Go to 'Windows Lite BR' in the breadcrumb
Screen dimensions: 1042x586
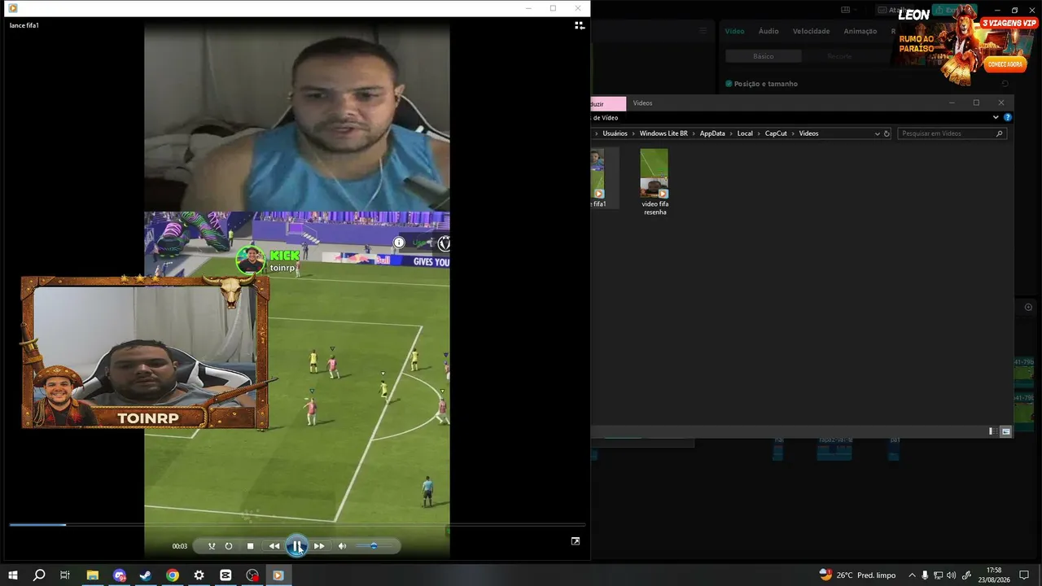click(663, 133)
